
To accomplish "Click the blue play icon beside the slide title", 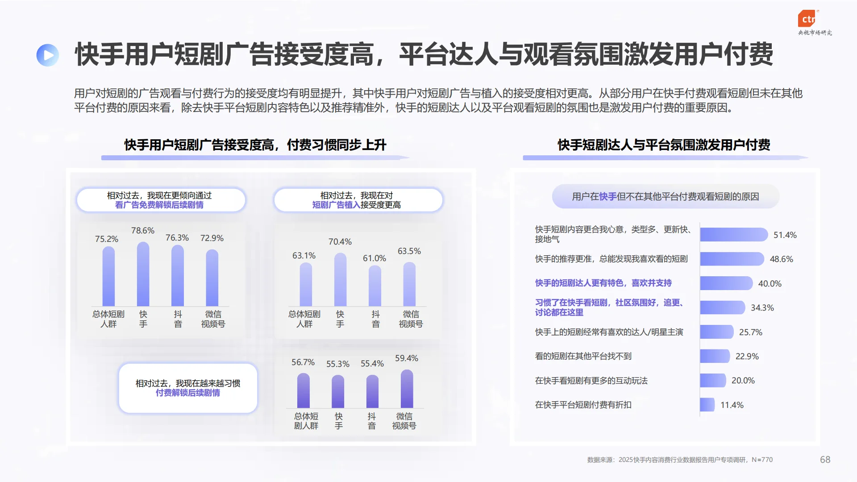I will [x=48, y=54].
